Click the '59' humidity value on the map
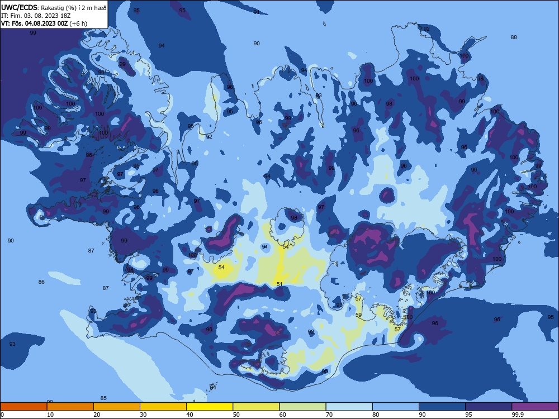The image size is (559, 419). [359, 315]
